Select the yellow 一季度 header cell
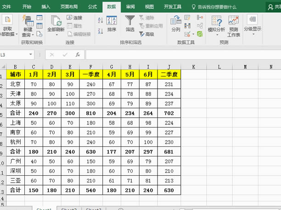281x210 pixels. 90,74
